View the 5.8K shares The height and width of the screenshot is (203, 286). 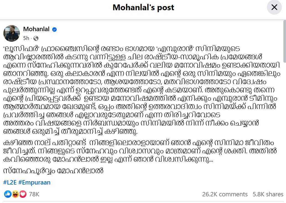(x=268, y=194)
